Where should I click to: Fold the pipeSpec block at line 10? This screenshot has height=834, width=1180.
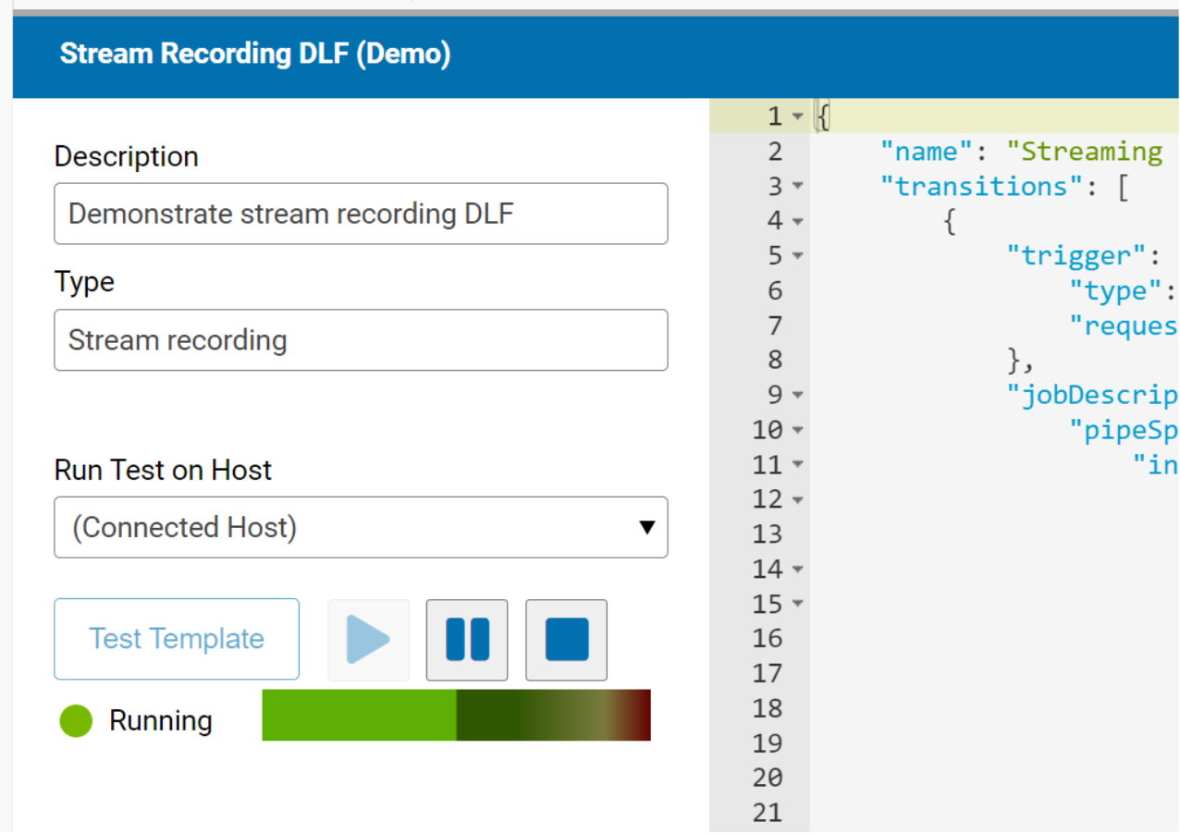pyautogui.click(x=797, y=431)
